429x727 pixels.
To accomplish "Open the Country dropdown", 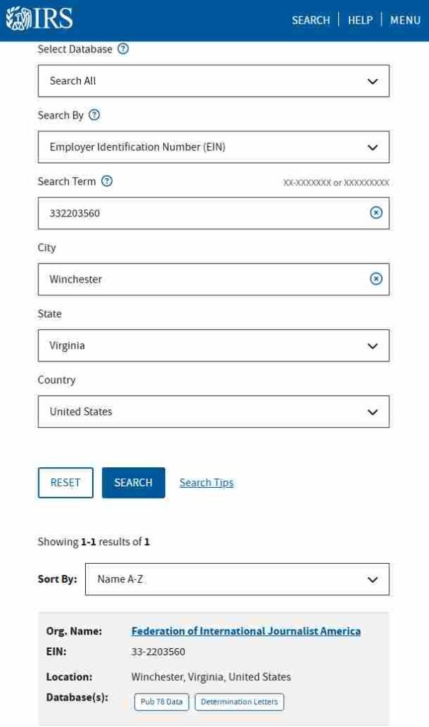I will click(213, 411).
